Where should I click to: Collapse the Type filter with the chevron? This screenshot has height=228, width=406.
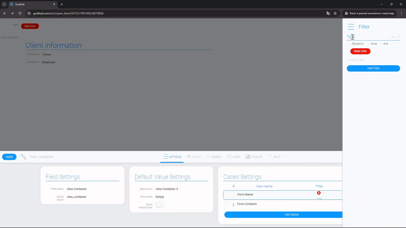point(393,37)
